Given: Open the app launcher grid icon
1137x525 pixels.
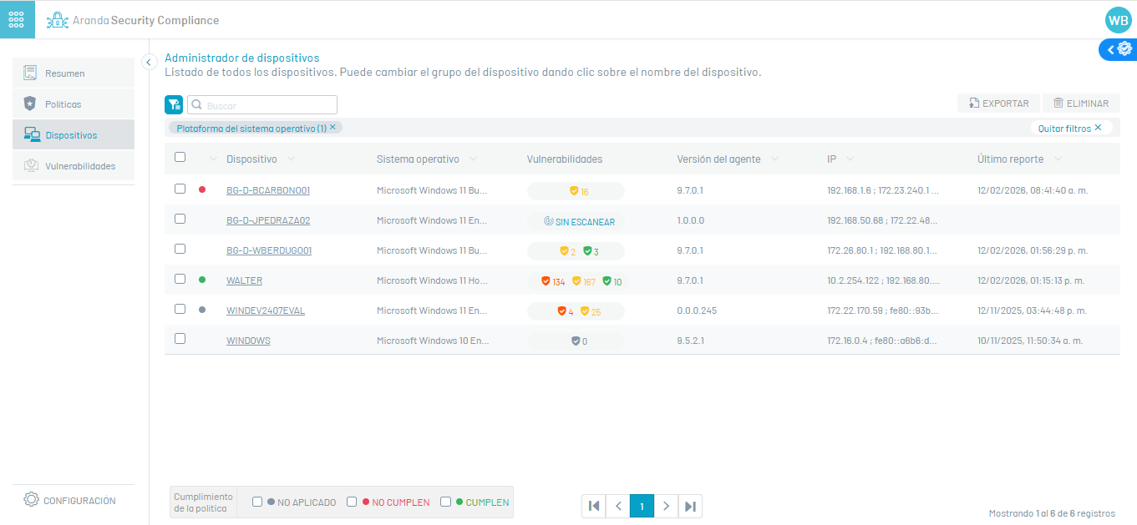Looking at the screenshot, I should 17,19.
